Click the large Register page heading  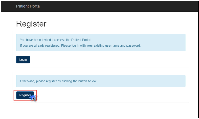pos(31,24)
